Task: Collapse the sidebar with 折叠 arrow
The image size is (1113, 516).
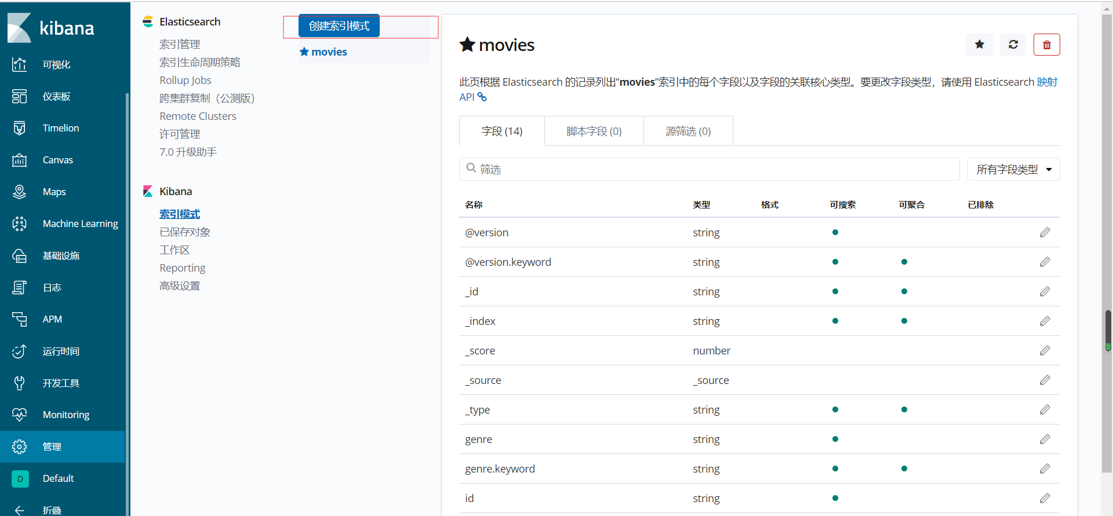Action: coord(20,510)
